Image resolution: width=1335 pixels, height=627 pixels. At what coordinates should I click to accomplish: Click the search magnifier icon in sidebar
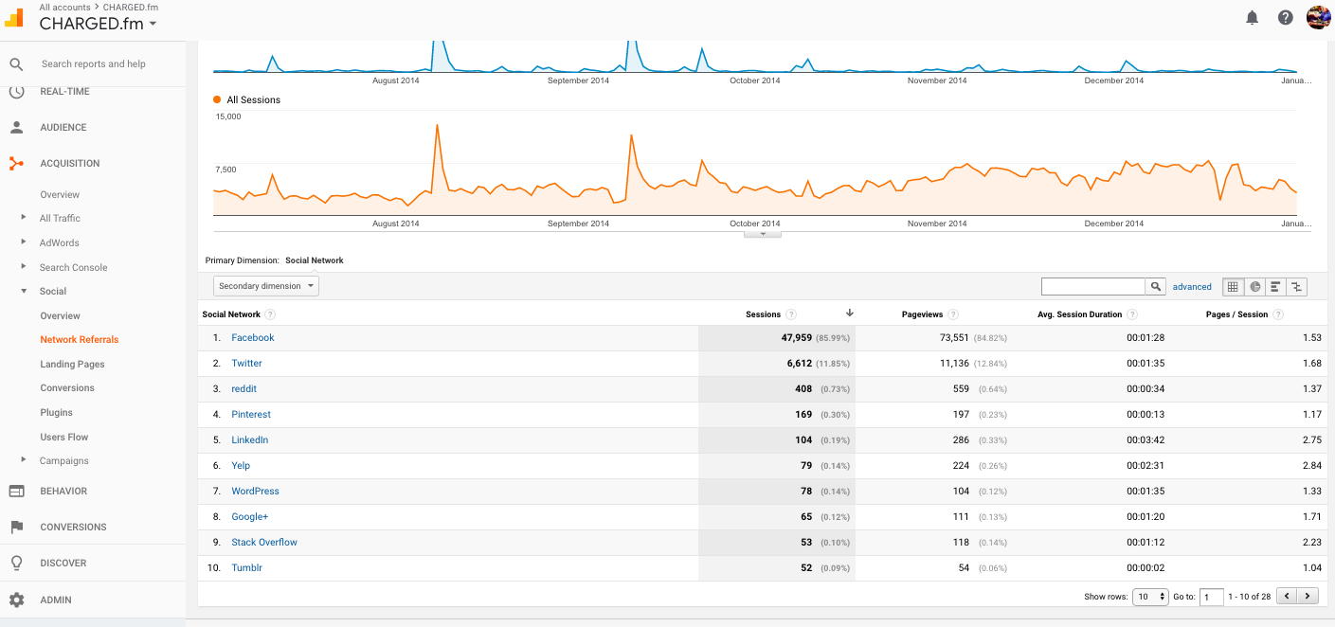coord(16,64)
